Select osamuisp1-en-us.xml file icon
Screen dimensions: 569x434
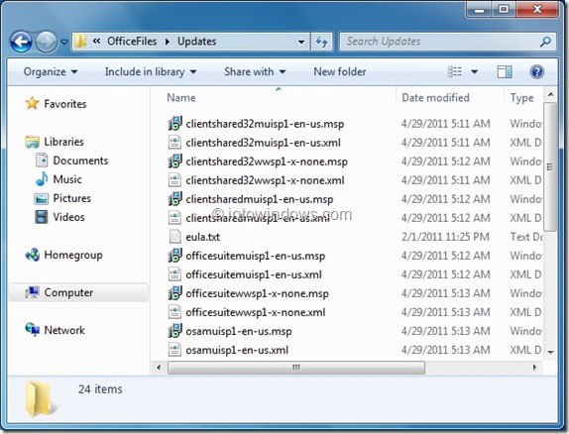[174, 350]
